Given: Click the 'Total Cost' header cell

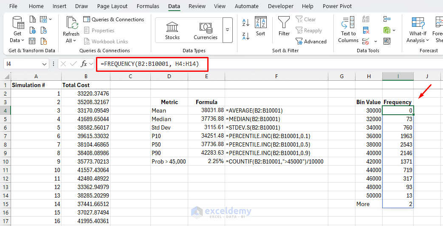Looking at the screenshot, I should [x=86, y=85].
